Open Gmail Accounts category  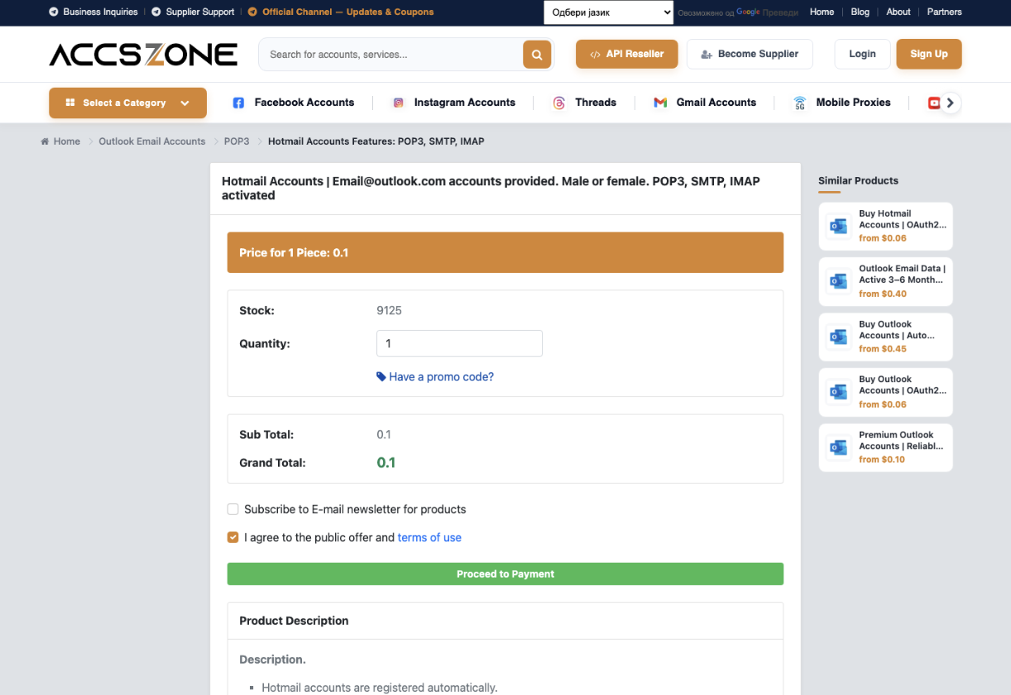point(716,103)
